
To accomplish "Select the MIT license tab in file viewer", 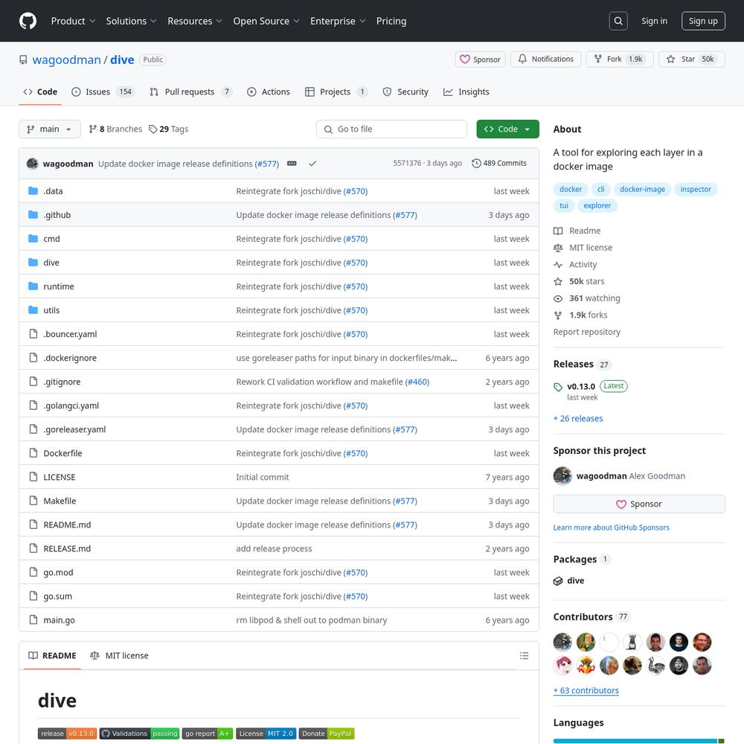I will pyautogui.click(x=119, y=655).
